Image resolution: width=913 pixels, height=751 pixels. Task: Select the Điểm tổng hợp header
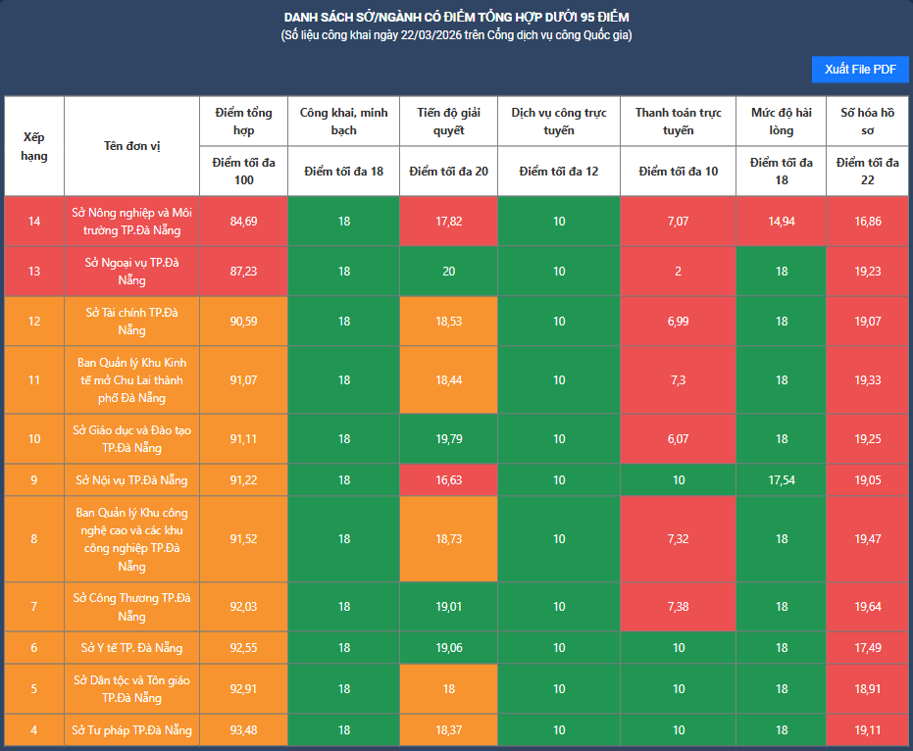tap(243, 122)
